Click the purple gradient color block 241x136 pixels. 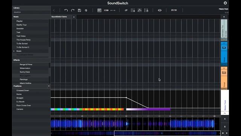148,109
